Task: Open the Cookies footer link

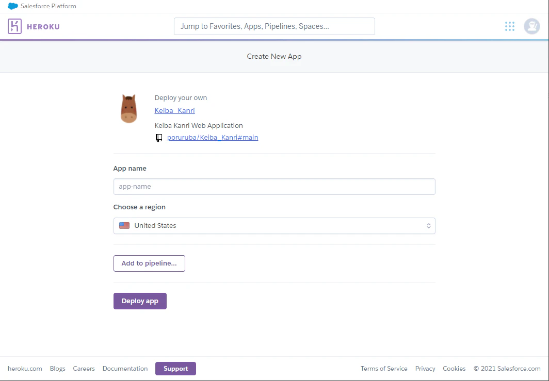Action: [454, 369]
